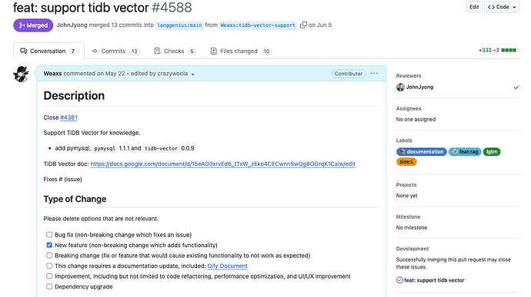Open the Checks tab
This screenshot has width=531, height=297.
click(x=175, y=51)
